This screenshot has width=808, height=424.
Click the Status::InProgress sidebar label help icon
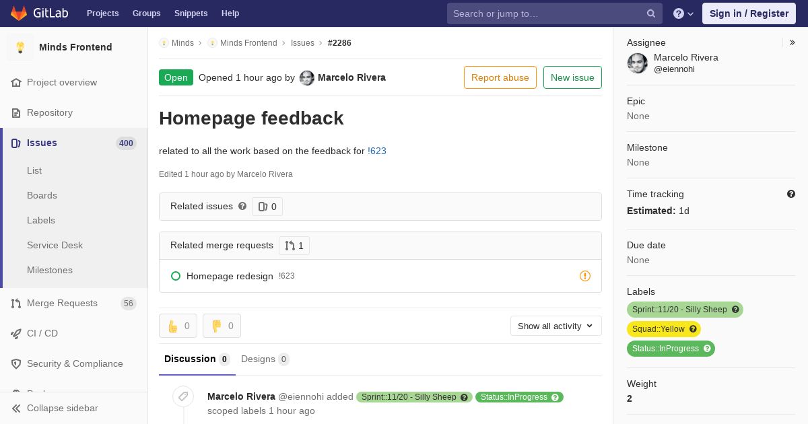[x=707, y=349]
